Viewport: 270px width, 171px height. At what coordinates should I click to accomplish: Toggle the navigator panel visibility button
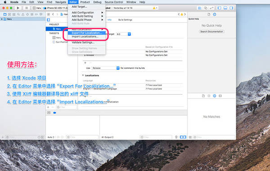(x=220, y=8)
